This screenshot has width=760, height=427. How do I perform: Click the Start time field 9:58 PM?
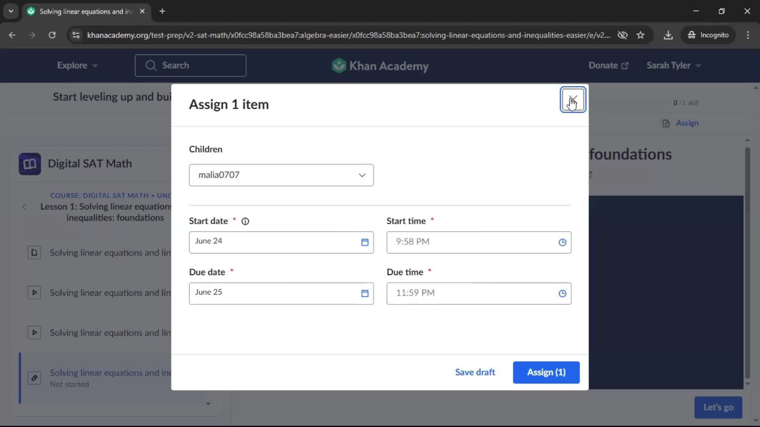click(x=479, y=242)
